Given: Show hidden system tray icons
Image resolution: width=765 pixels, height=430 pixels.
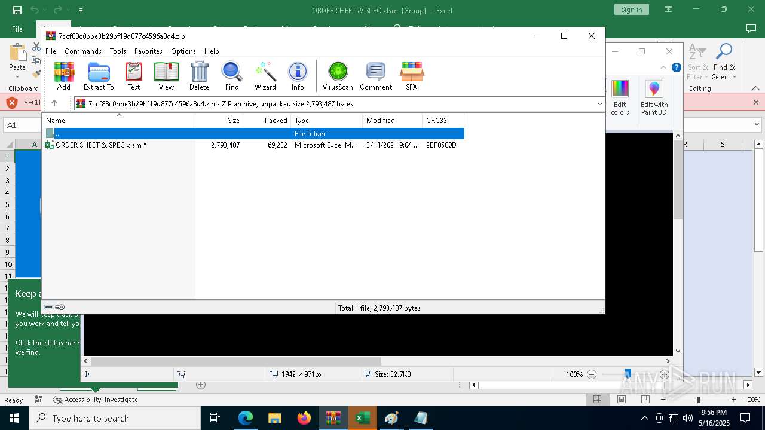Looking at the screenshot, I should pos(644,418).
